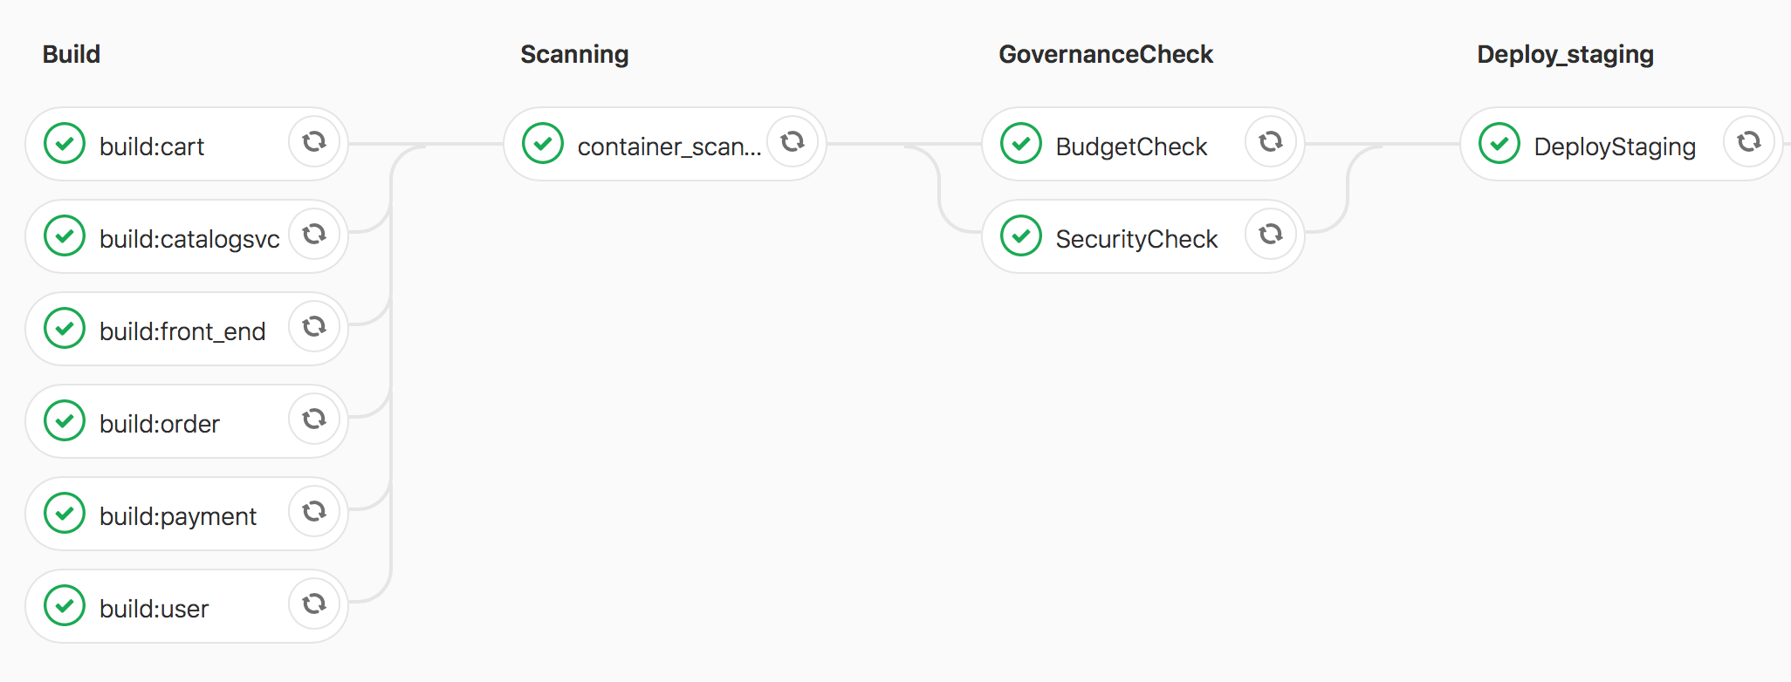Open the BudgetCheck job

click(x=1131, y=147)
